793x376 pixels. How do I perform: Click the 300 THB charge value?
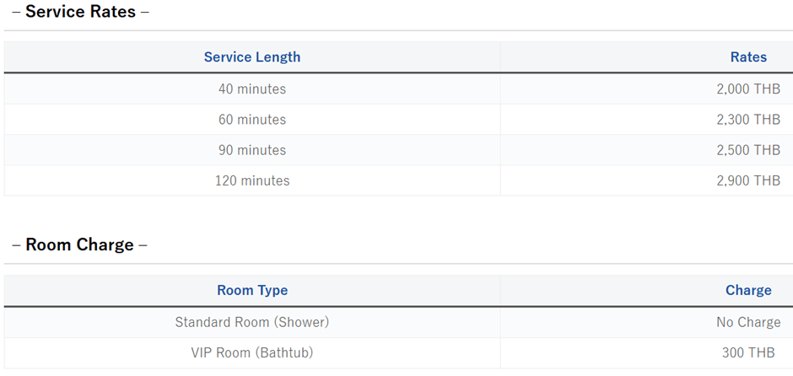(751, 352)
